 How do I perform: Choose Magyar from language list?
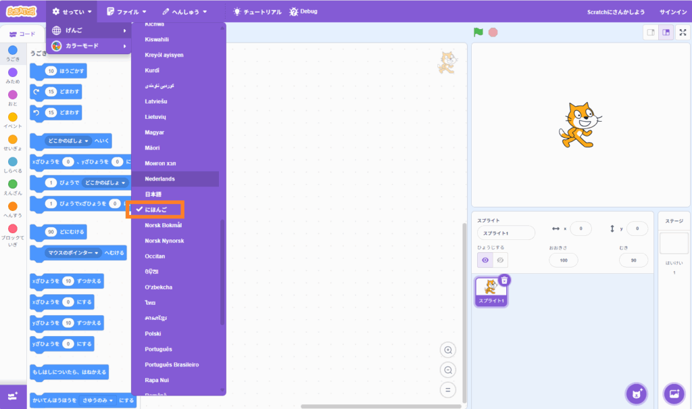pos(175,133)
